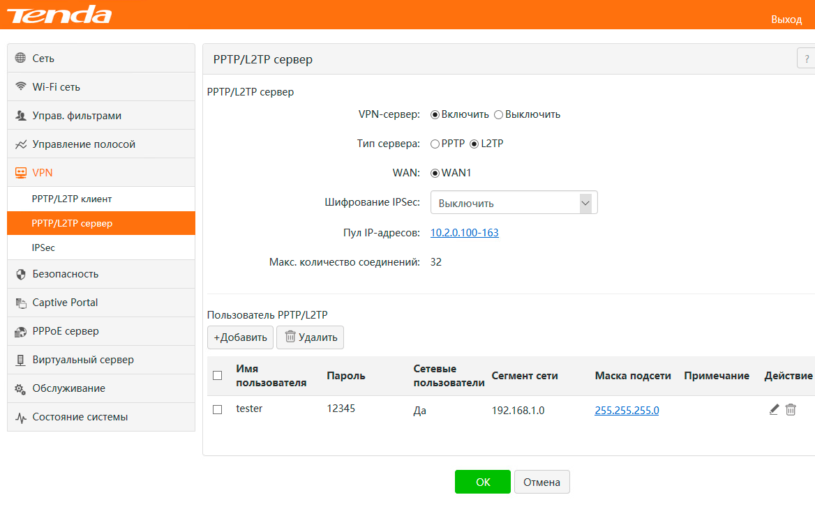
Task: Click the shield icon beside Безопасность
Action: tap(20, 274)
